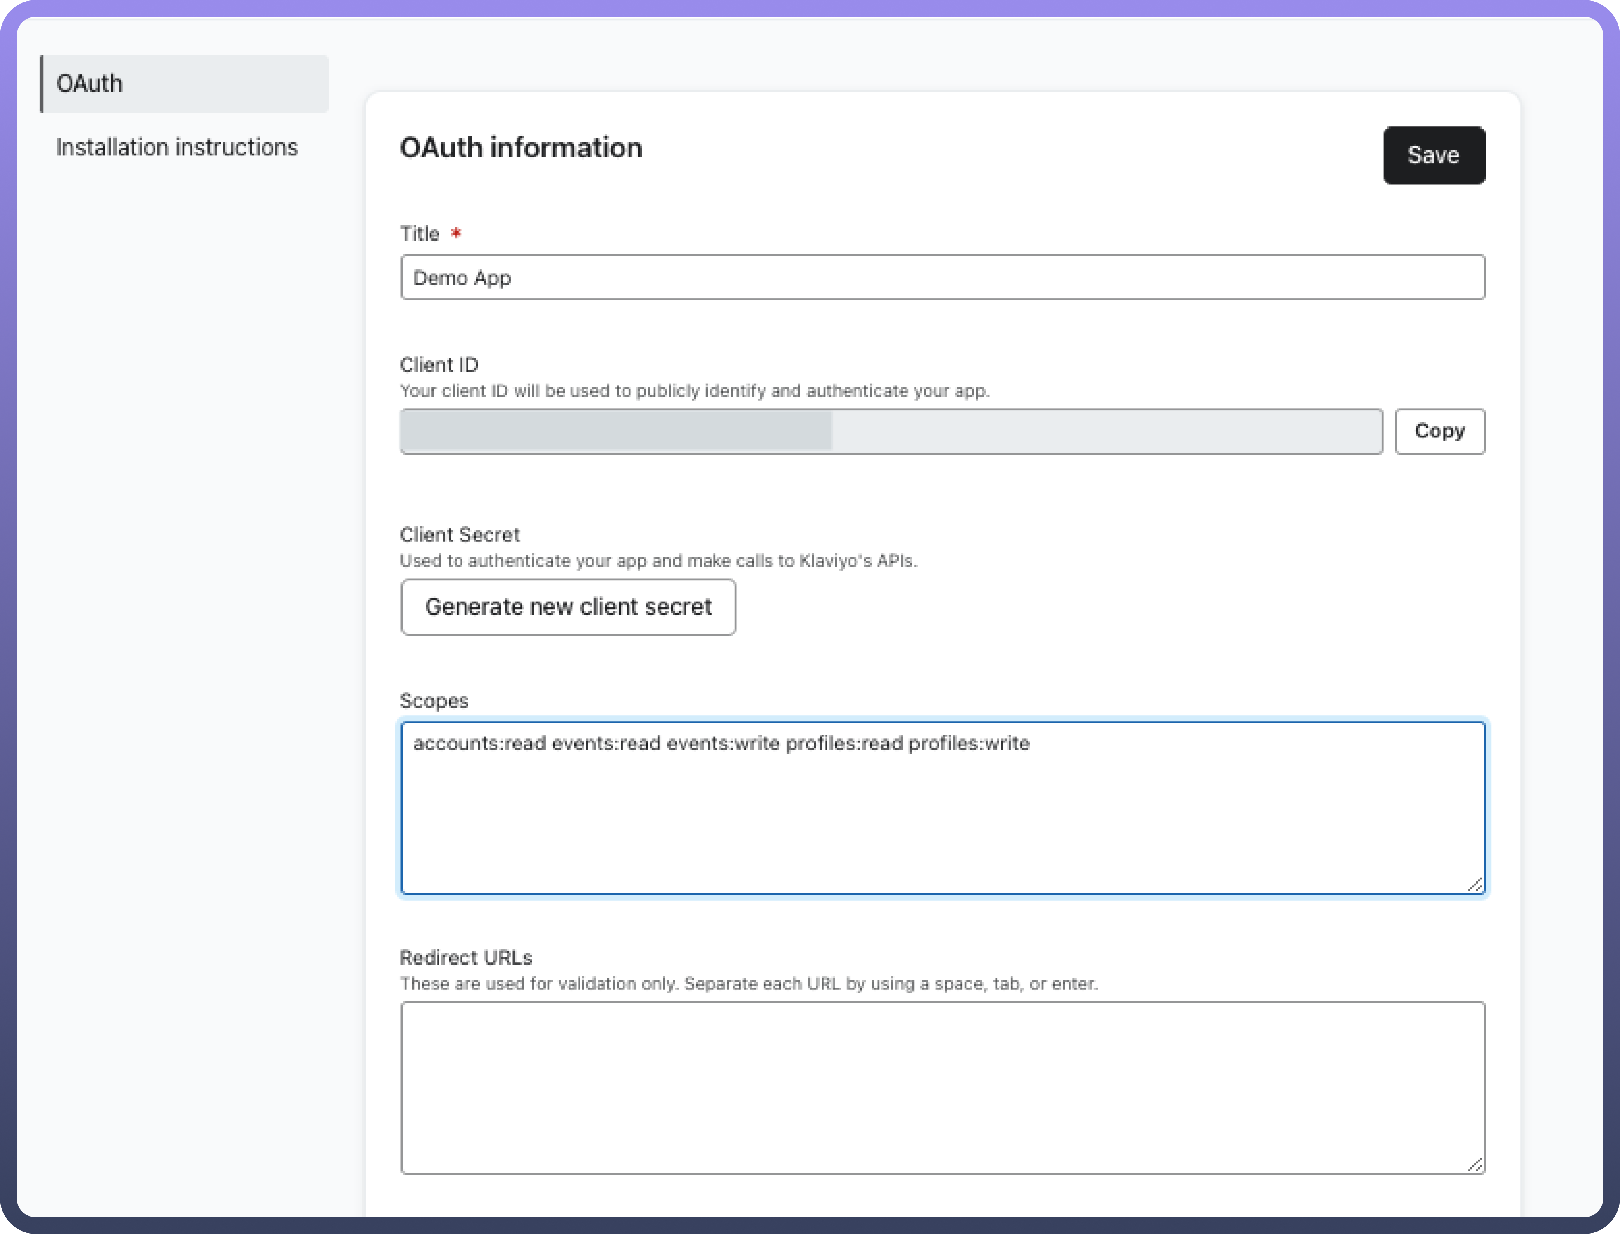Click inside the Redirect URLs text area
The image size is (1620, 1234).
942,1088
